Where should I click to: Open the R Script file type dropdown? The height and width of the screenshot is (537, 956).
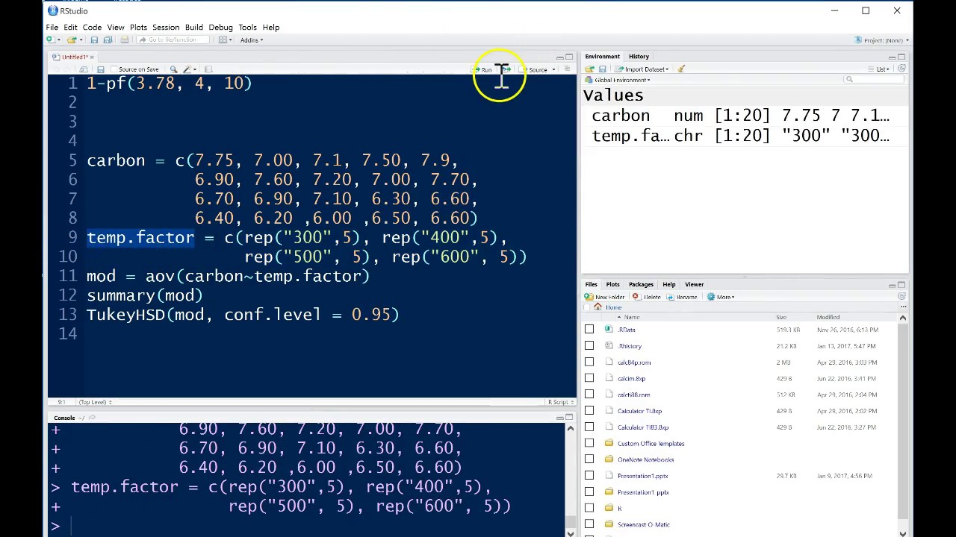(559, 402)
